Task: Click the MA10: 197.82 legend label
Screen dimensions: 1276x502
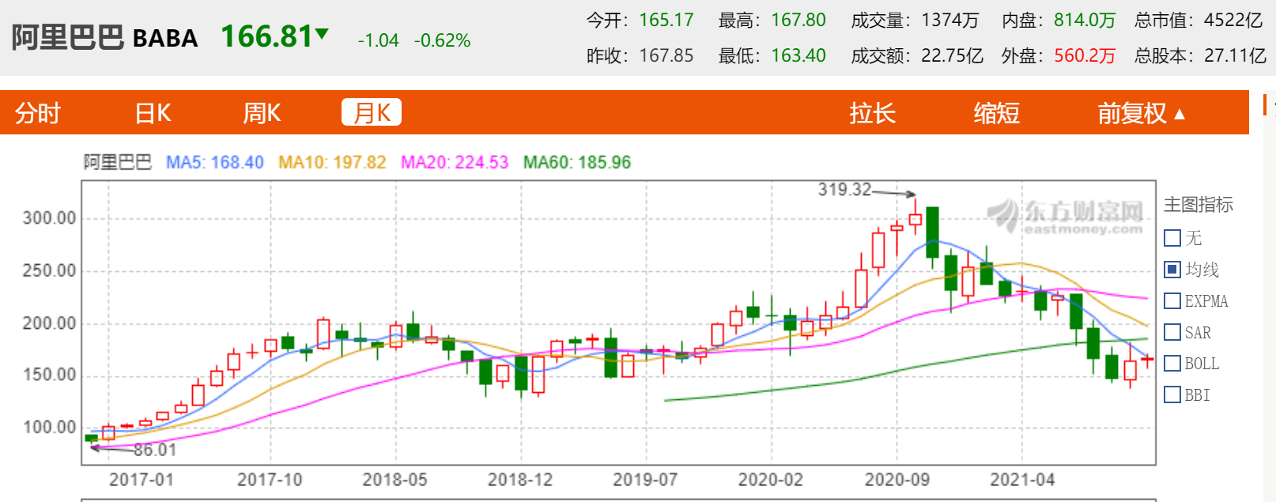Action: click(x=332, y=162)
